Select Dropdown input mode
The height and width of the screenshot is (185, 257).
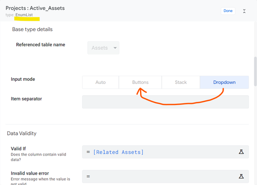[x=224, y=82]
